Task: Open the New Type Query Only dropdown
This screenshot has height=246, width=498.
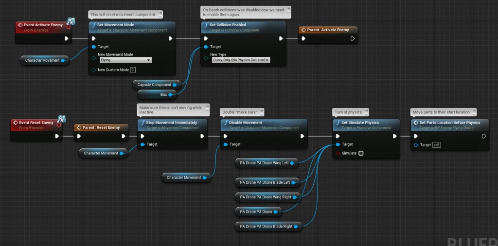Action: (x=241, y=60)
